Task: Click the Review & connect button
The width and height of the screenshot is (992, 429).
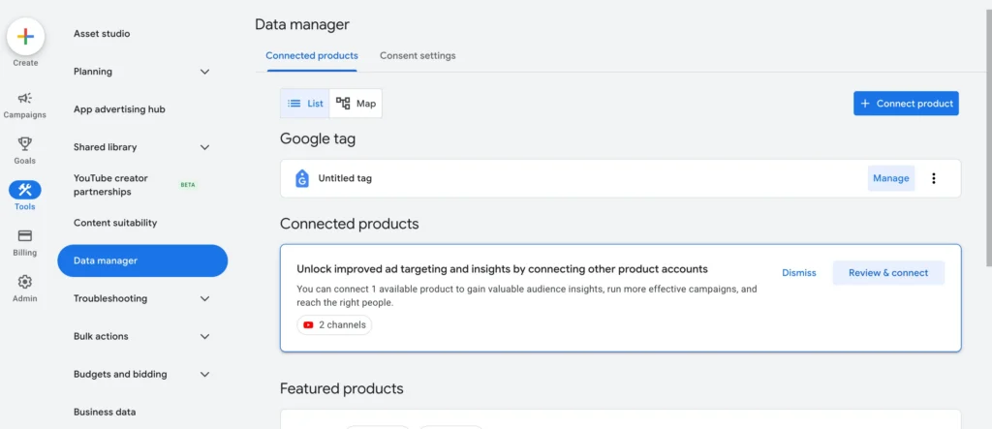Action: coord(888,273)
